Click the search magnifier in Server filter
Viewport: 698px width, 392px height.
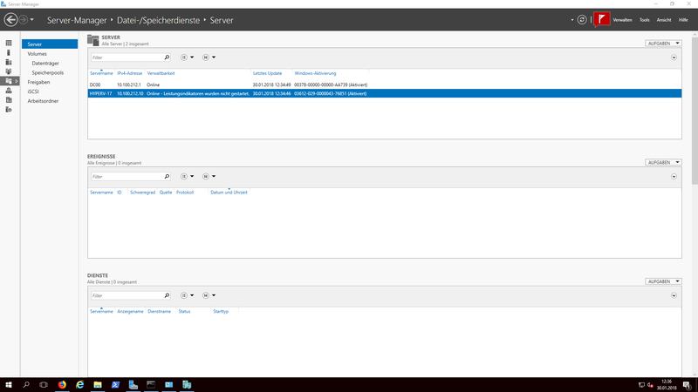tap(167, 57)
